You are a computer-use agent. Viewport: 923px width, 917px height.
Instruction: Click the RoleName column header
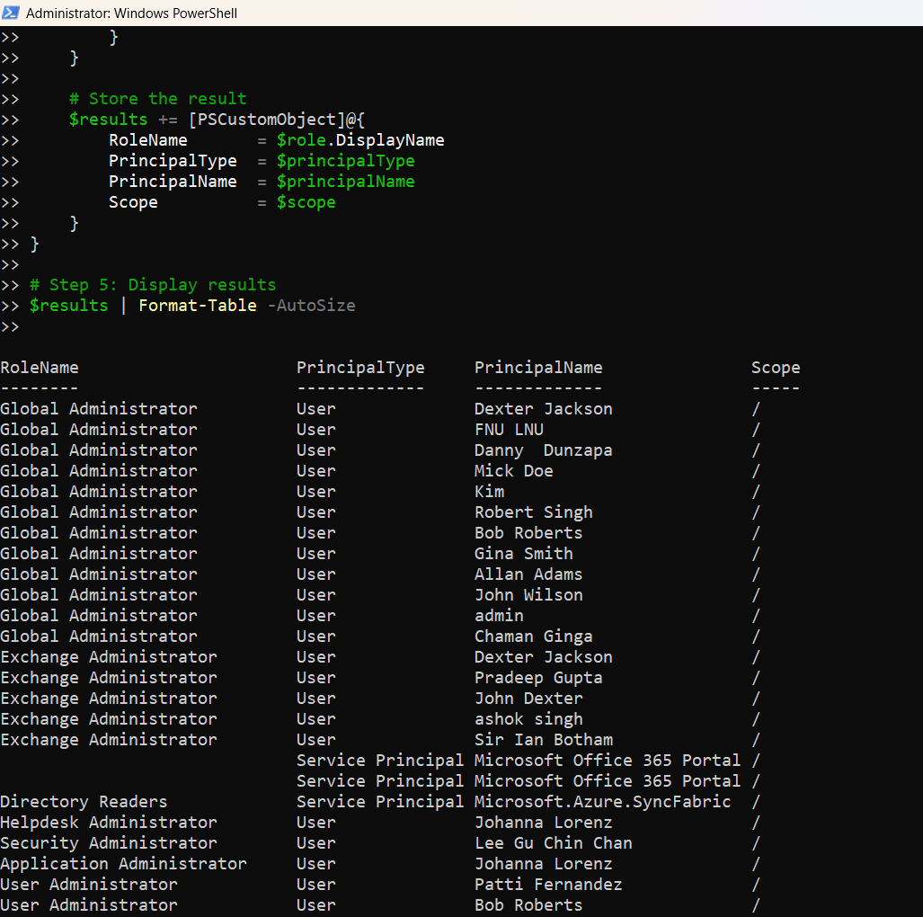[x=40, y=368]
